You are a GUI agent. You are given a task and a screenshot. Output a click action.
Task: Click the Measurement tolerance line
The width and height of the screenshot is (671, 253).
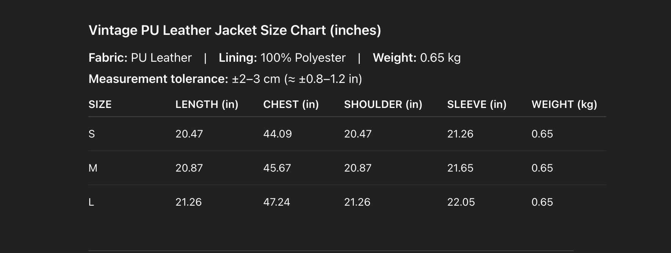(225, 79)
